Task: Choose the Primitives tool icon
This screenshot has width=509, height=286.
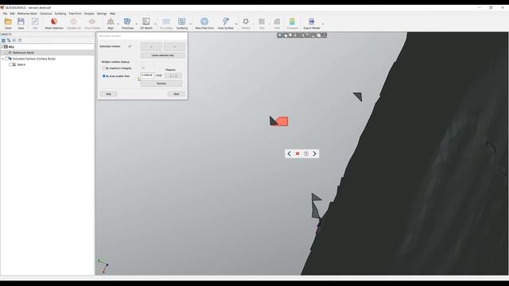Action: pos(127,21)
